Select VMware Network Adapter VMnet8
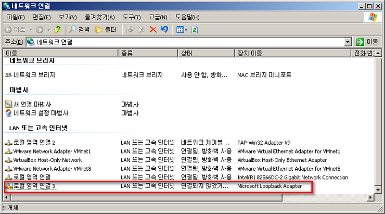The width and height of the screenshot is (385, 214). point(52,169)
